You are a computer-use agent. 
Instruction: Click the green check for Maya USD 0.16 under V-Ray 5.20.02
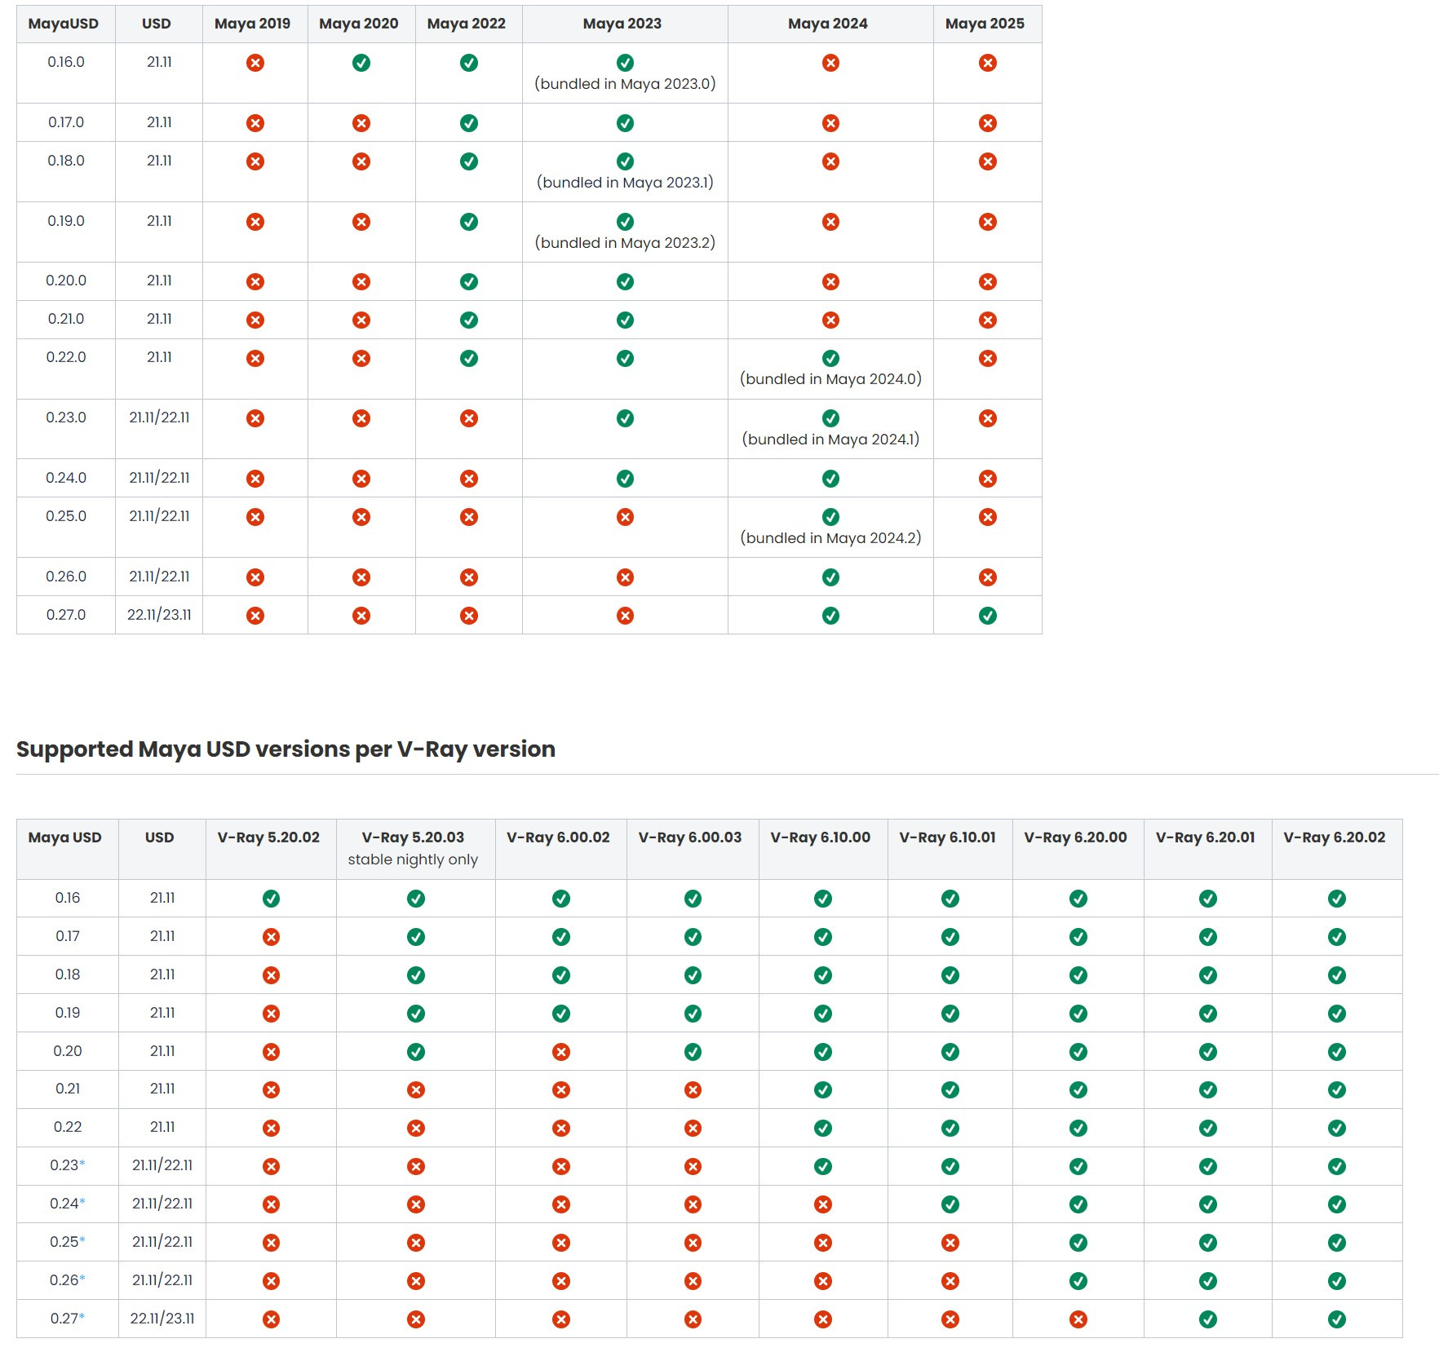pyautogui.click(x=272, y=899)
